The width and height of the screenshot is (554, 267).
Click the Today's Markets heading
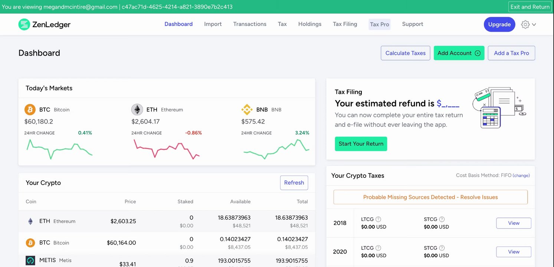[x=49, y=88]
